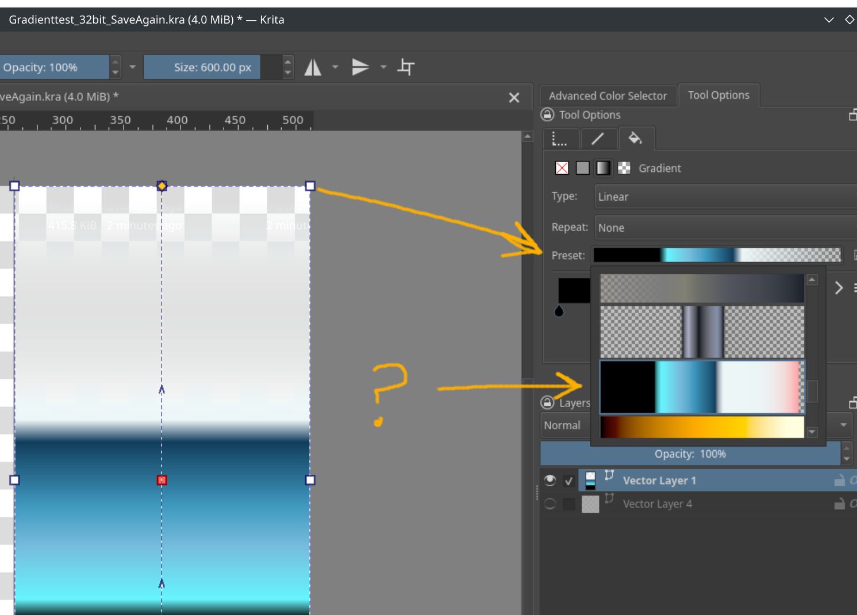The width and height of the screenshot is (857, 615).
Task: Lock the Tool Options docker
Action: [x=548, y=115]
